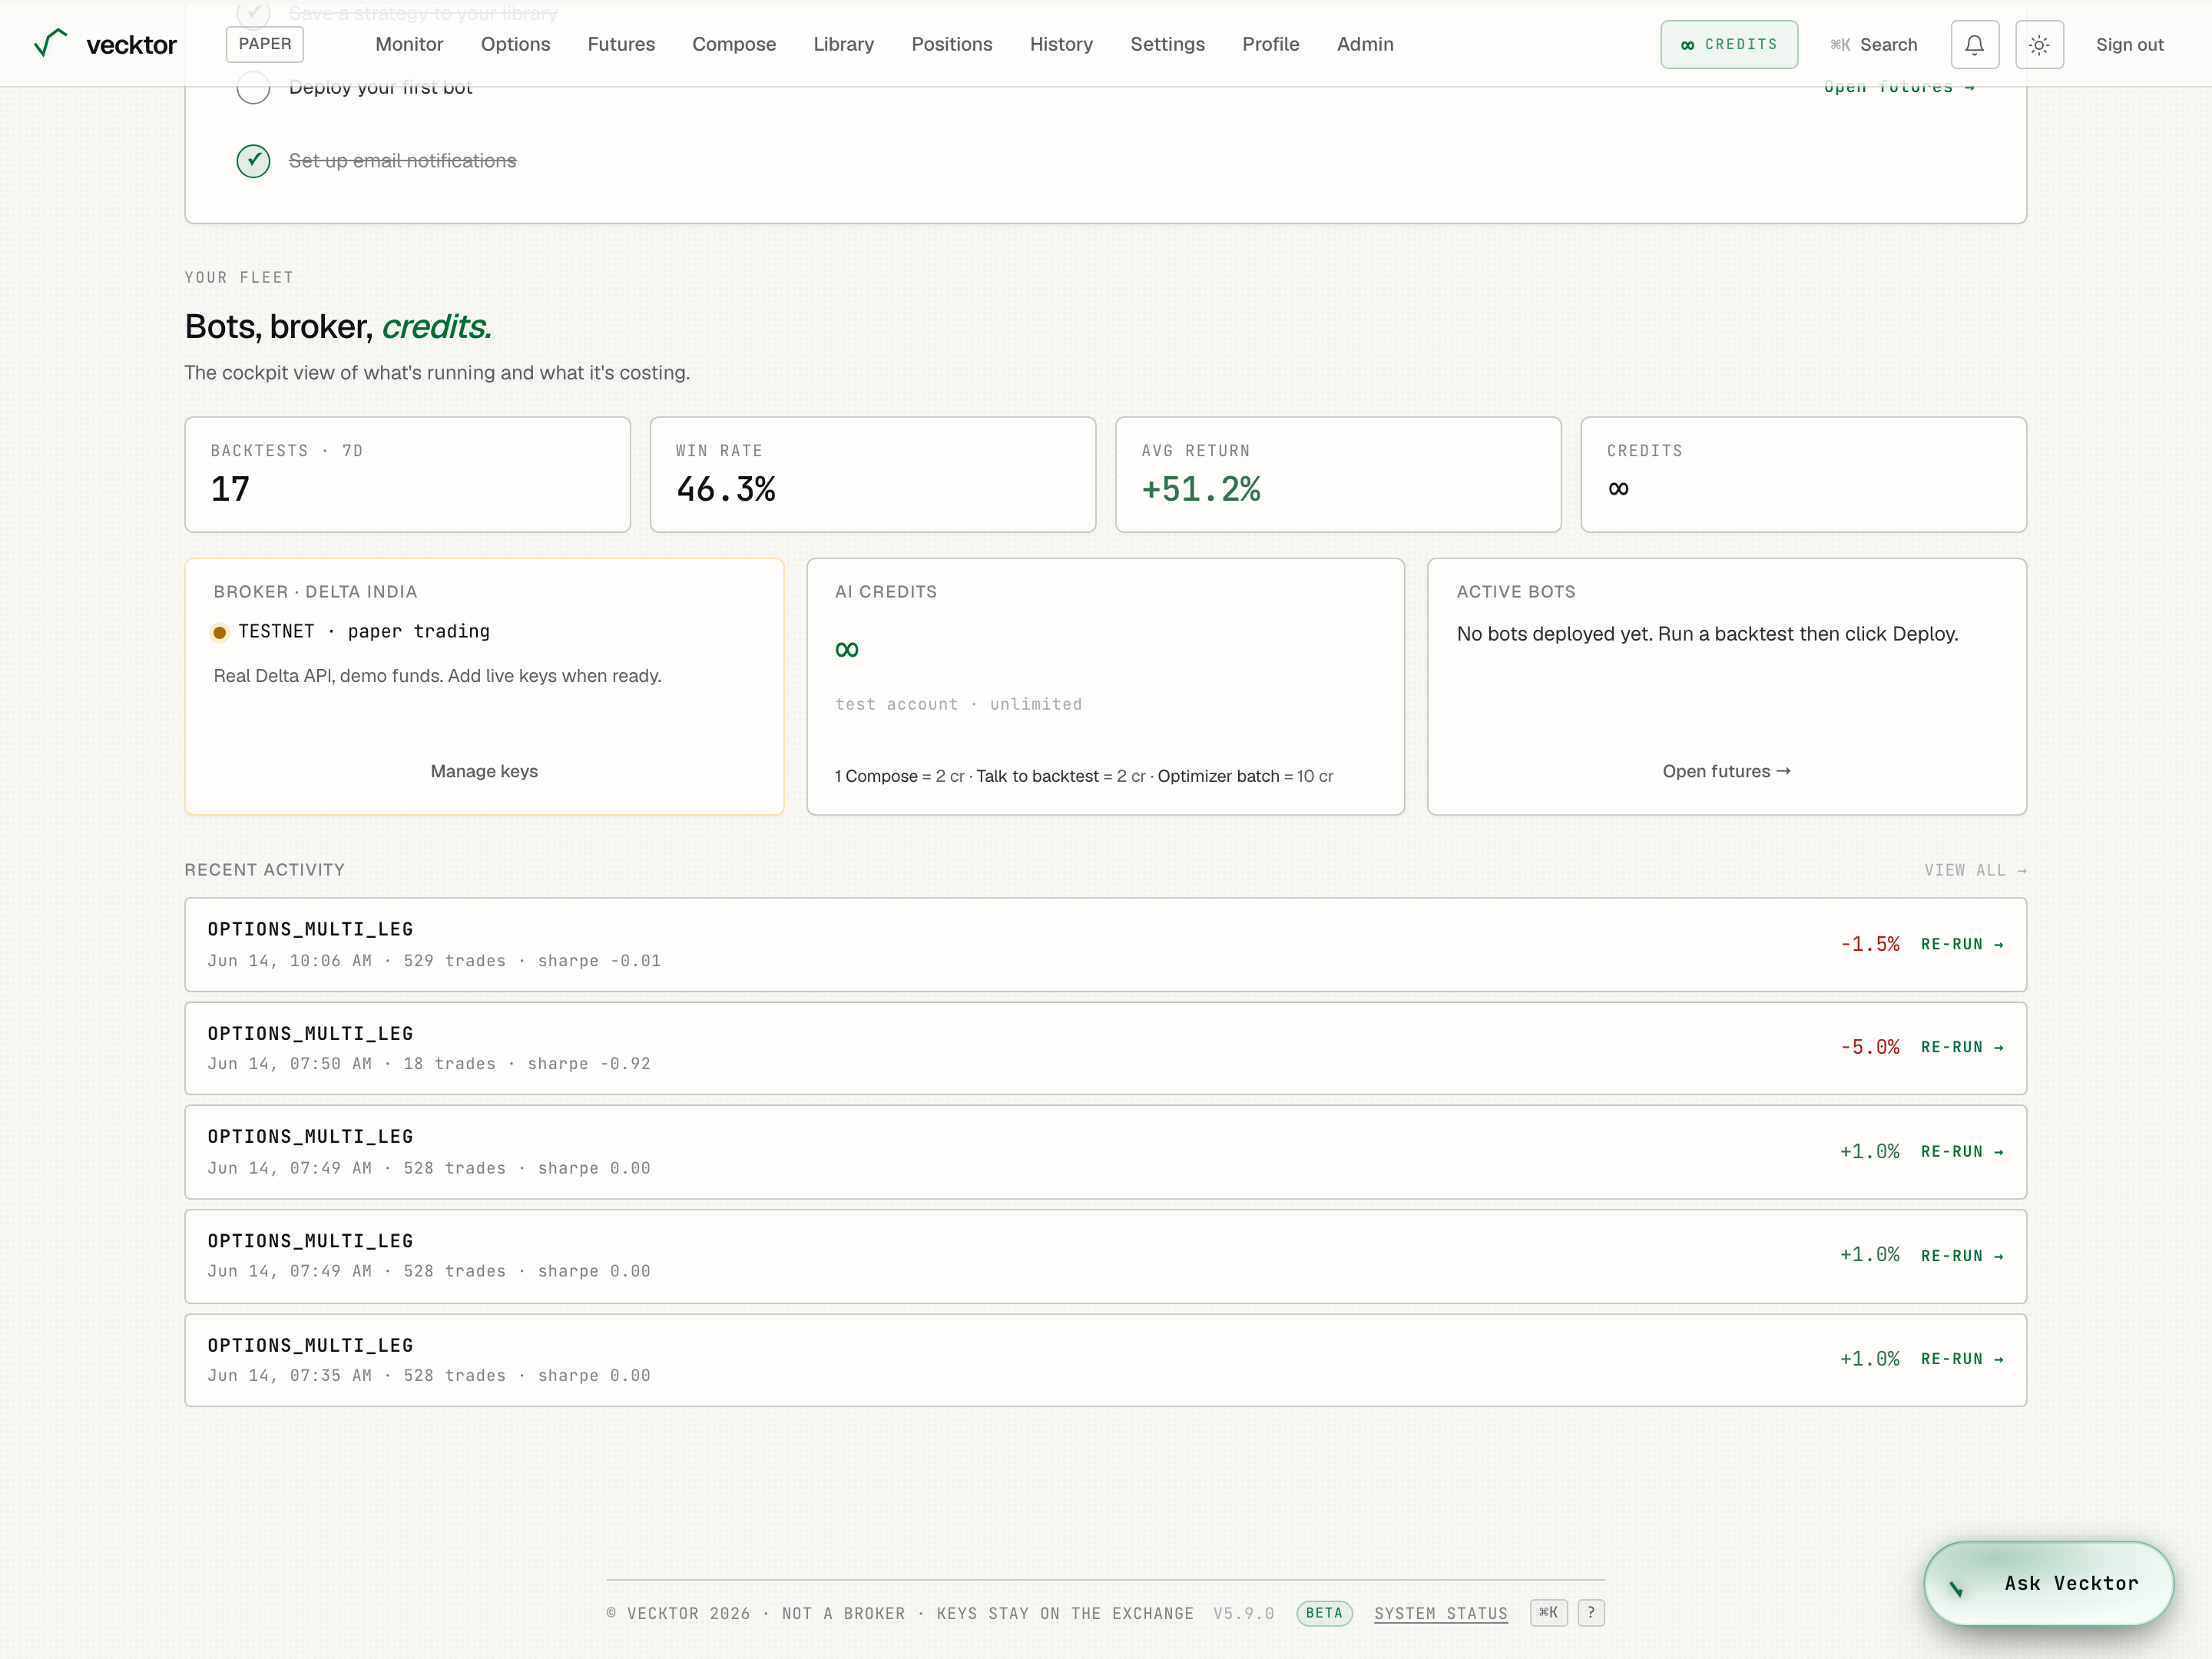The height and width of the screenshot is (1659, 2212).
Task: Open the Profile page
Action: (1270, 44)
